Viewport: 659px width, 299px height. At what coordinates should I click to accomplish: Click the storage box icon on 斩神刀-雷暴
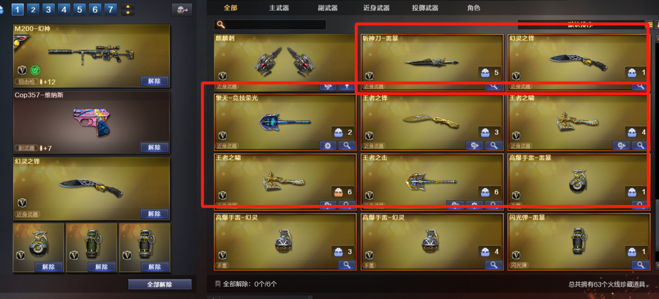(x=485, y=73)
